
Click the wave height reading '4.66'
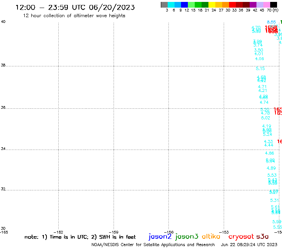[x=269, y=153]
